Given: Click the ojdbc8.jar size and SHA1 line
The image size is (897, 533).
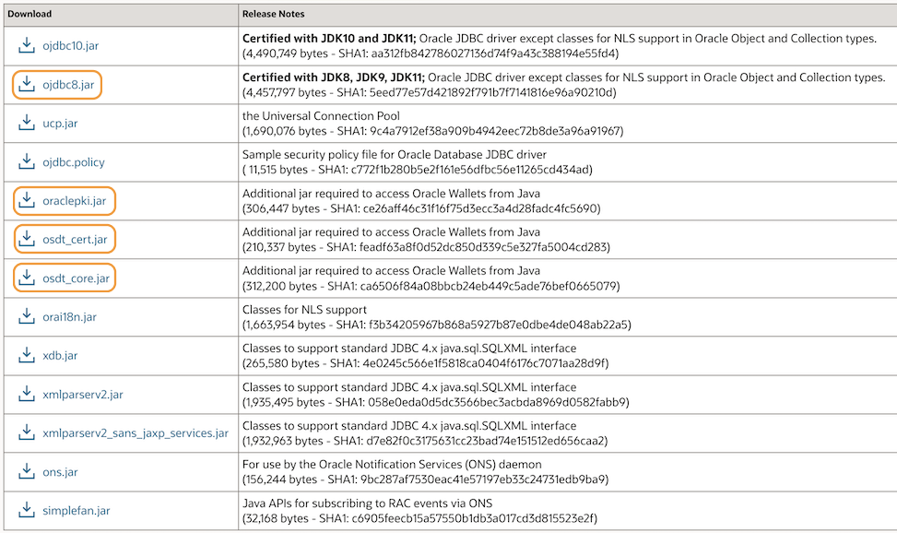Looking at the screenshot, I should (429, 92).
